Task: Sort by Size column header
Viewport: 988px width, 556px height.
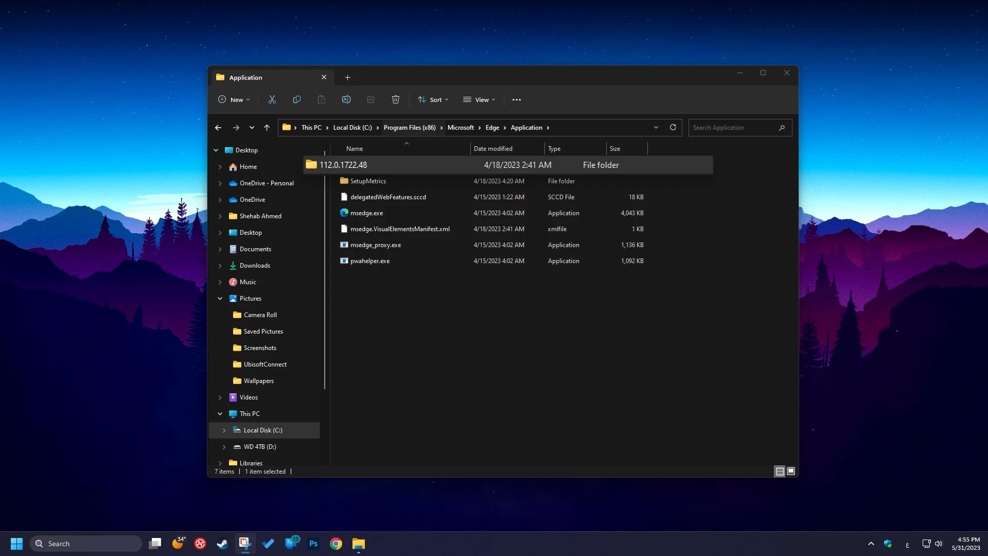Action: (x=615, y=149)
